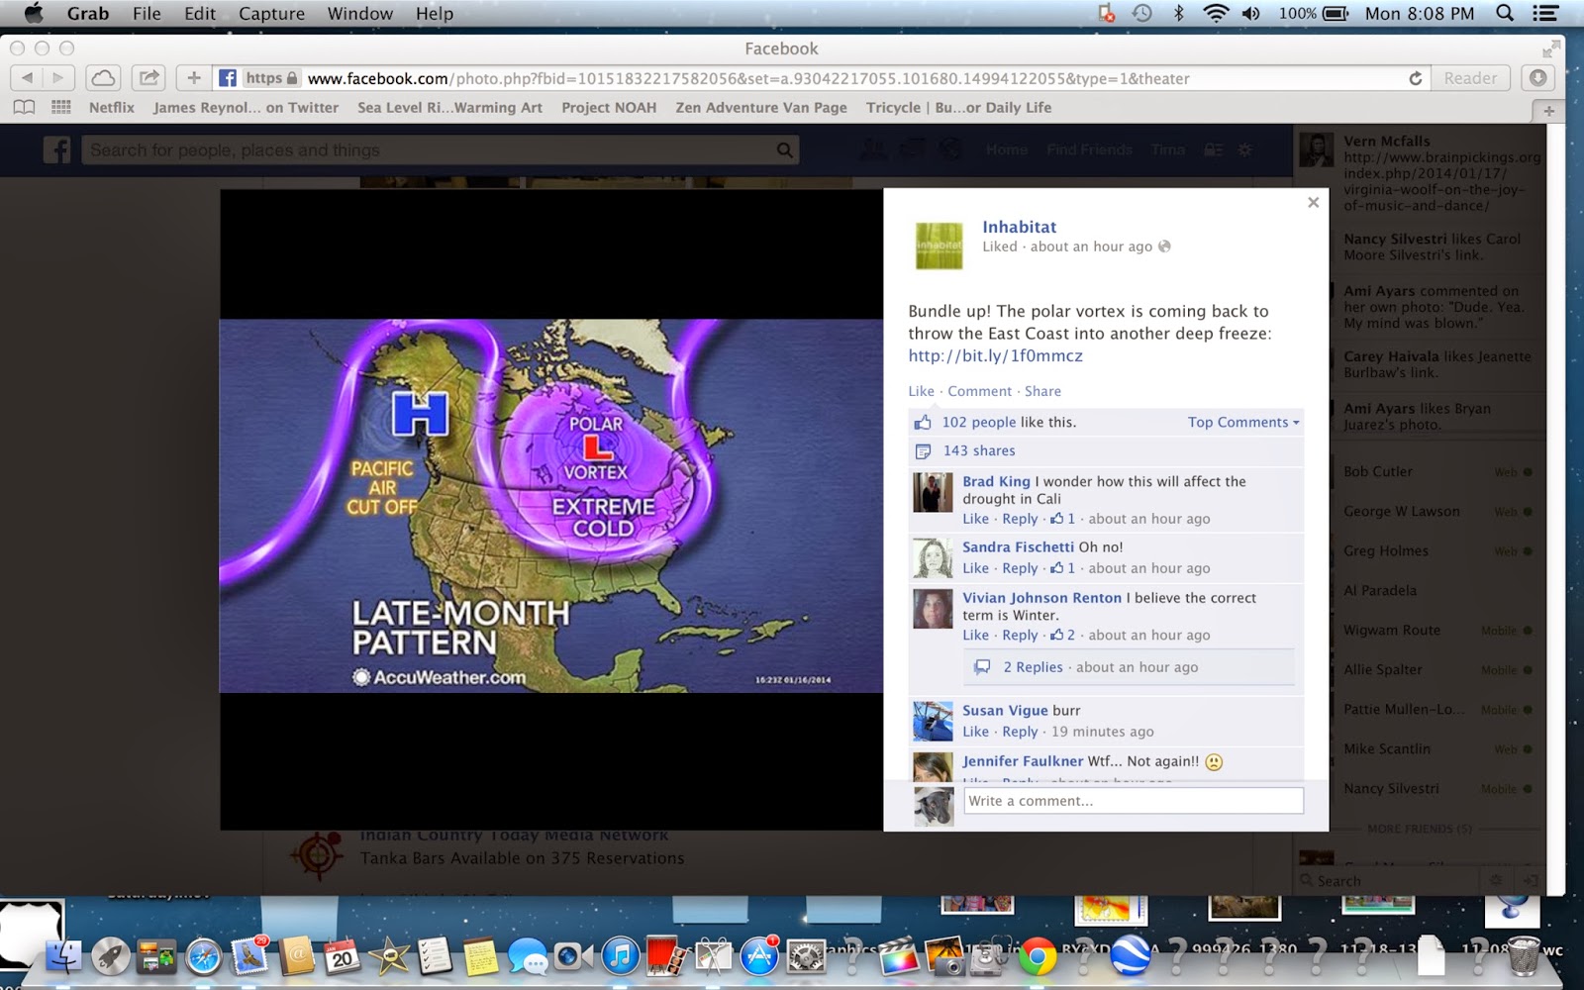Viewport: 1584px width, 990px height.
Task: Launch Safari from the Dock
Action: point(204,956)
